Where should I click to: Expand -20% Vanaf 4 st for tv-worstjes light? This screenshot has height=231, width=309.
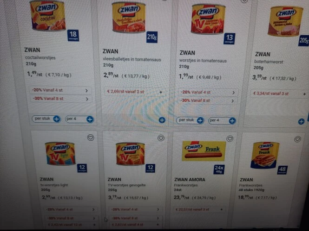pyautogui.click(x=70, y=209)
